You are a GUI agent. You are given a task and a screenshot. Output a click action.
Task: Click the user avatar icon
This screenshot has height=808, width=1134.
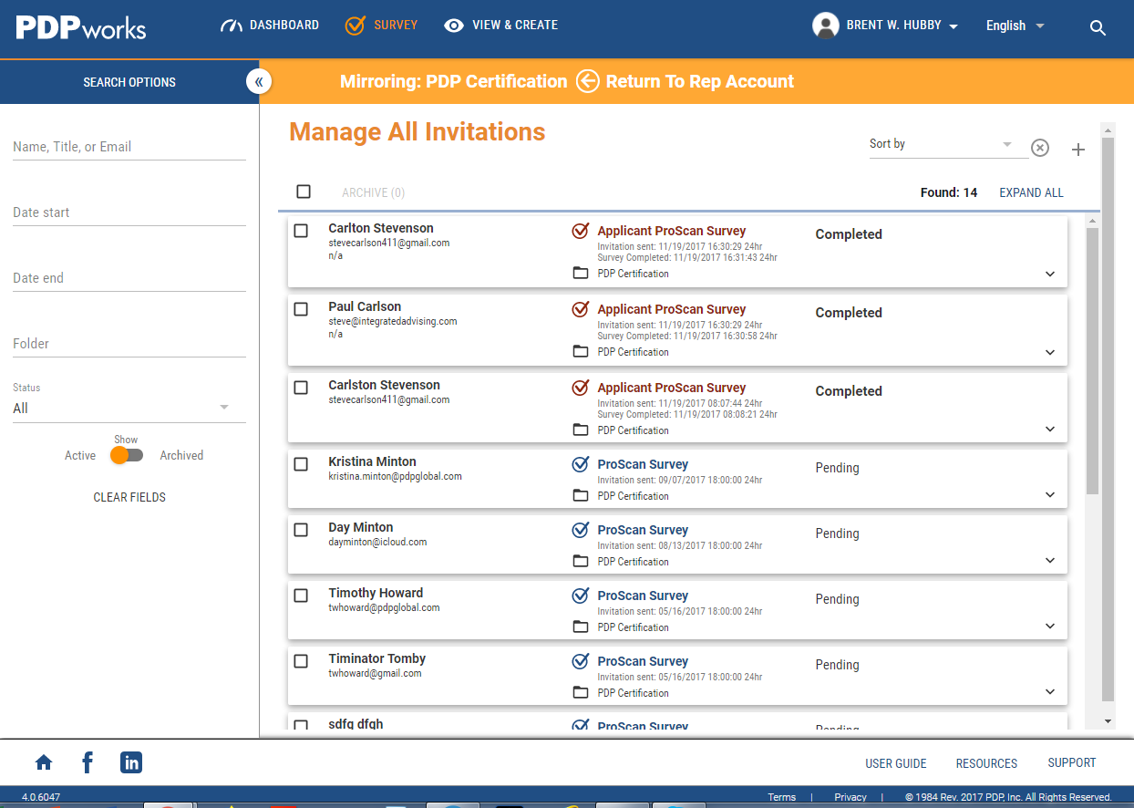(826, 26)
